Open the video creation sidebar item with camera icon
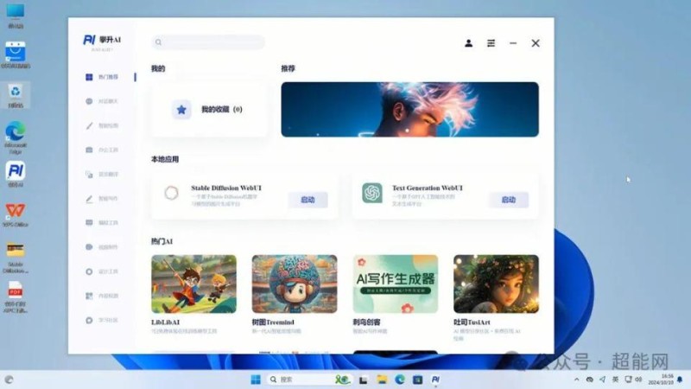 point(102,247)
